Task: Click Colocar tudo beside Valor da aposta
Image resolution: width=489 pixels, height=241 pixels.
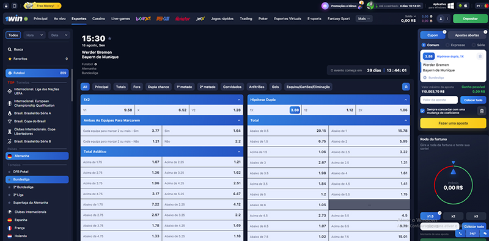Action: point(473,100)
